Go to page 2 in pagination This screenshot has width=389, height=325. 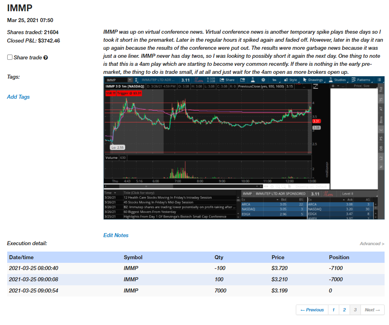tap(344, 310)
